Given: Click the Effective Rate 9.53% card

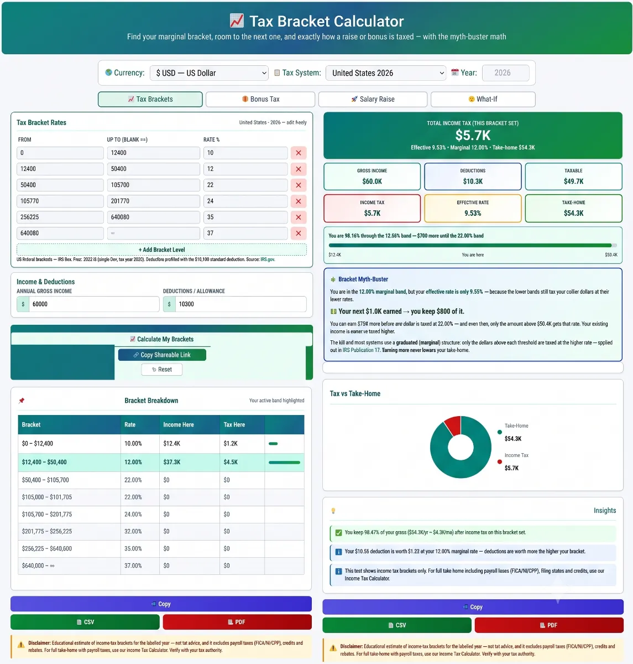Looking at the screenshot, I should pyautogui.click(x=473, y=208).
